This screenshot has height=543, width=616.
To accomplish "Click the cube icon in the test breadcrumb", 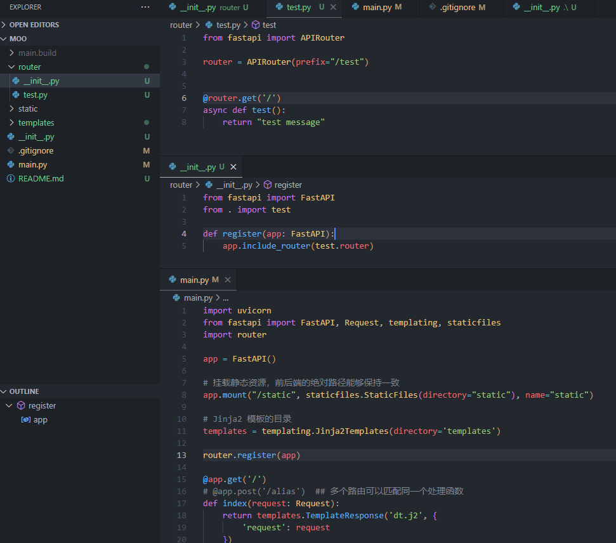I will [256, 25].
